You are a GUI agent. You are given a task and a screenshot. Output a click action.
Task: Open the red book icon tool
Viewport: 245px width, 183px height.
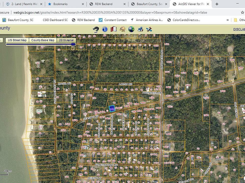point(114,29)
